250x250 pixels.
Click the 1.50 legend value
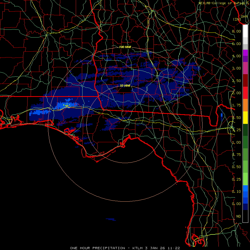click(236, 118)
